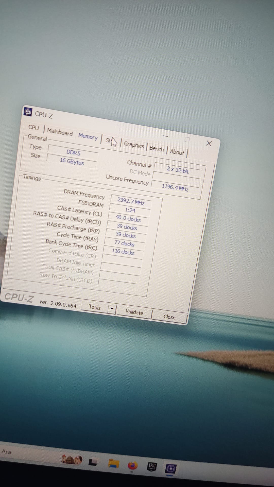Switch to the CPU tab
The image size is (274, 487).
(x=34, y=127)
